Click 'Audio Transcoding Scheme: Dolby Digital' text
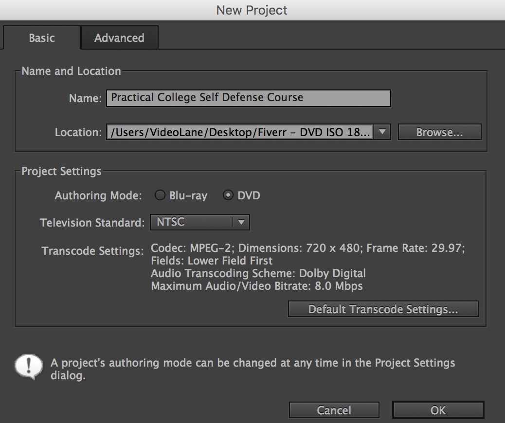 258,273
